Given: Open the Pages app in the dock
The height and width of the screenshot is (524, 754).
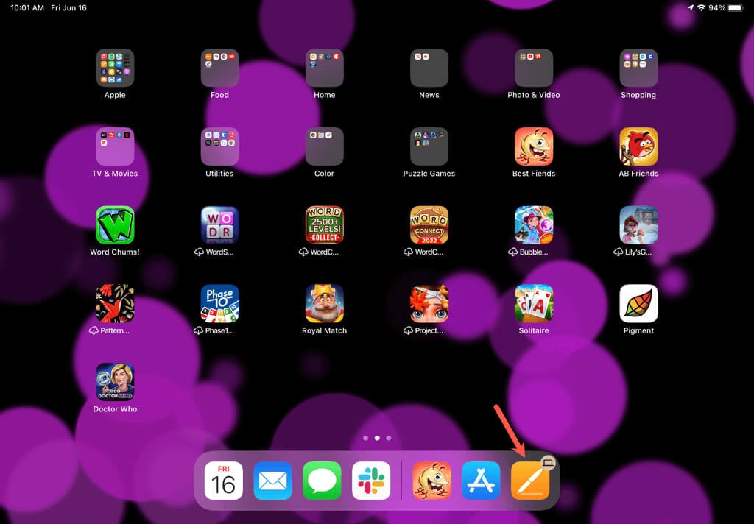Looking at the screenshot, I should pos(530,481).
